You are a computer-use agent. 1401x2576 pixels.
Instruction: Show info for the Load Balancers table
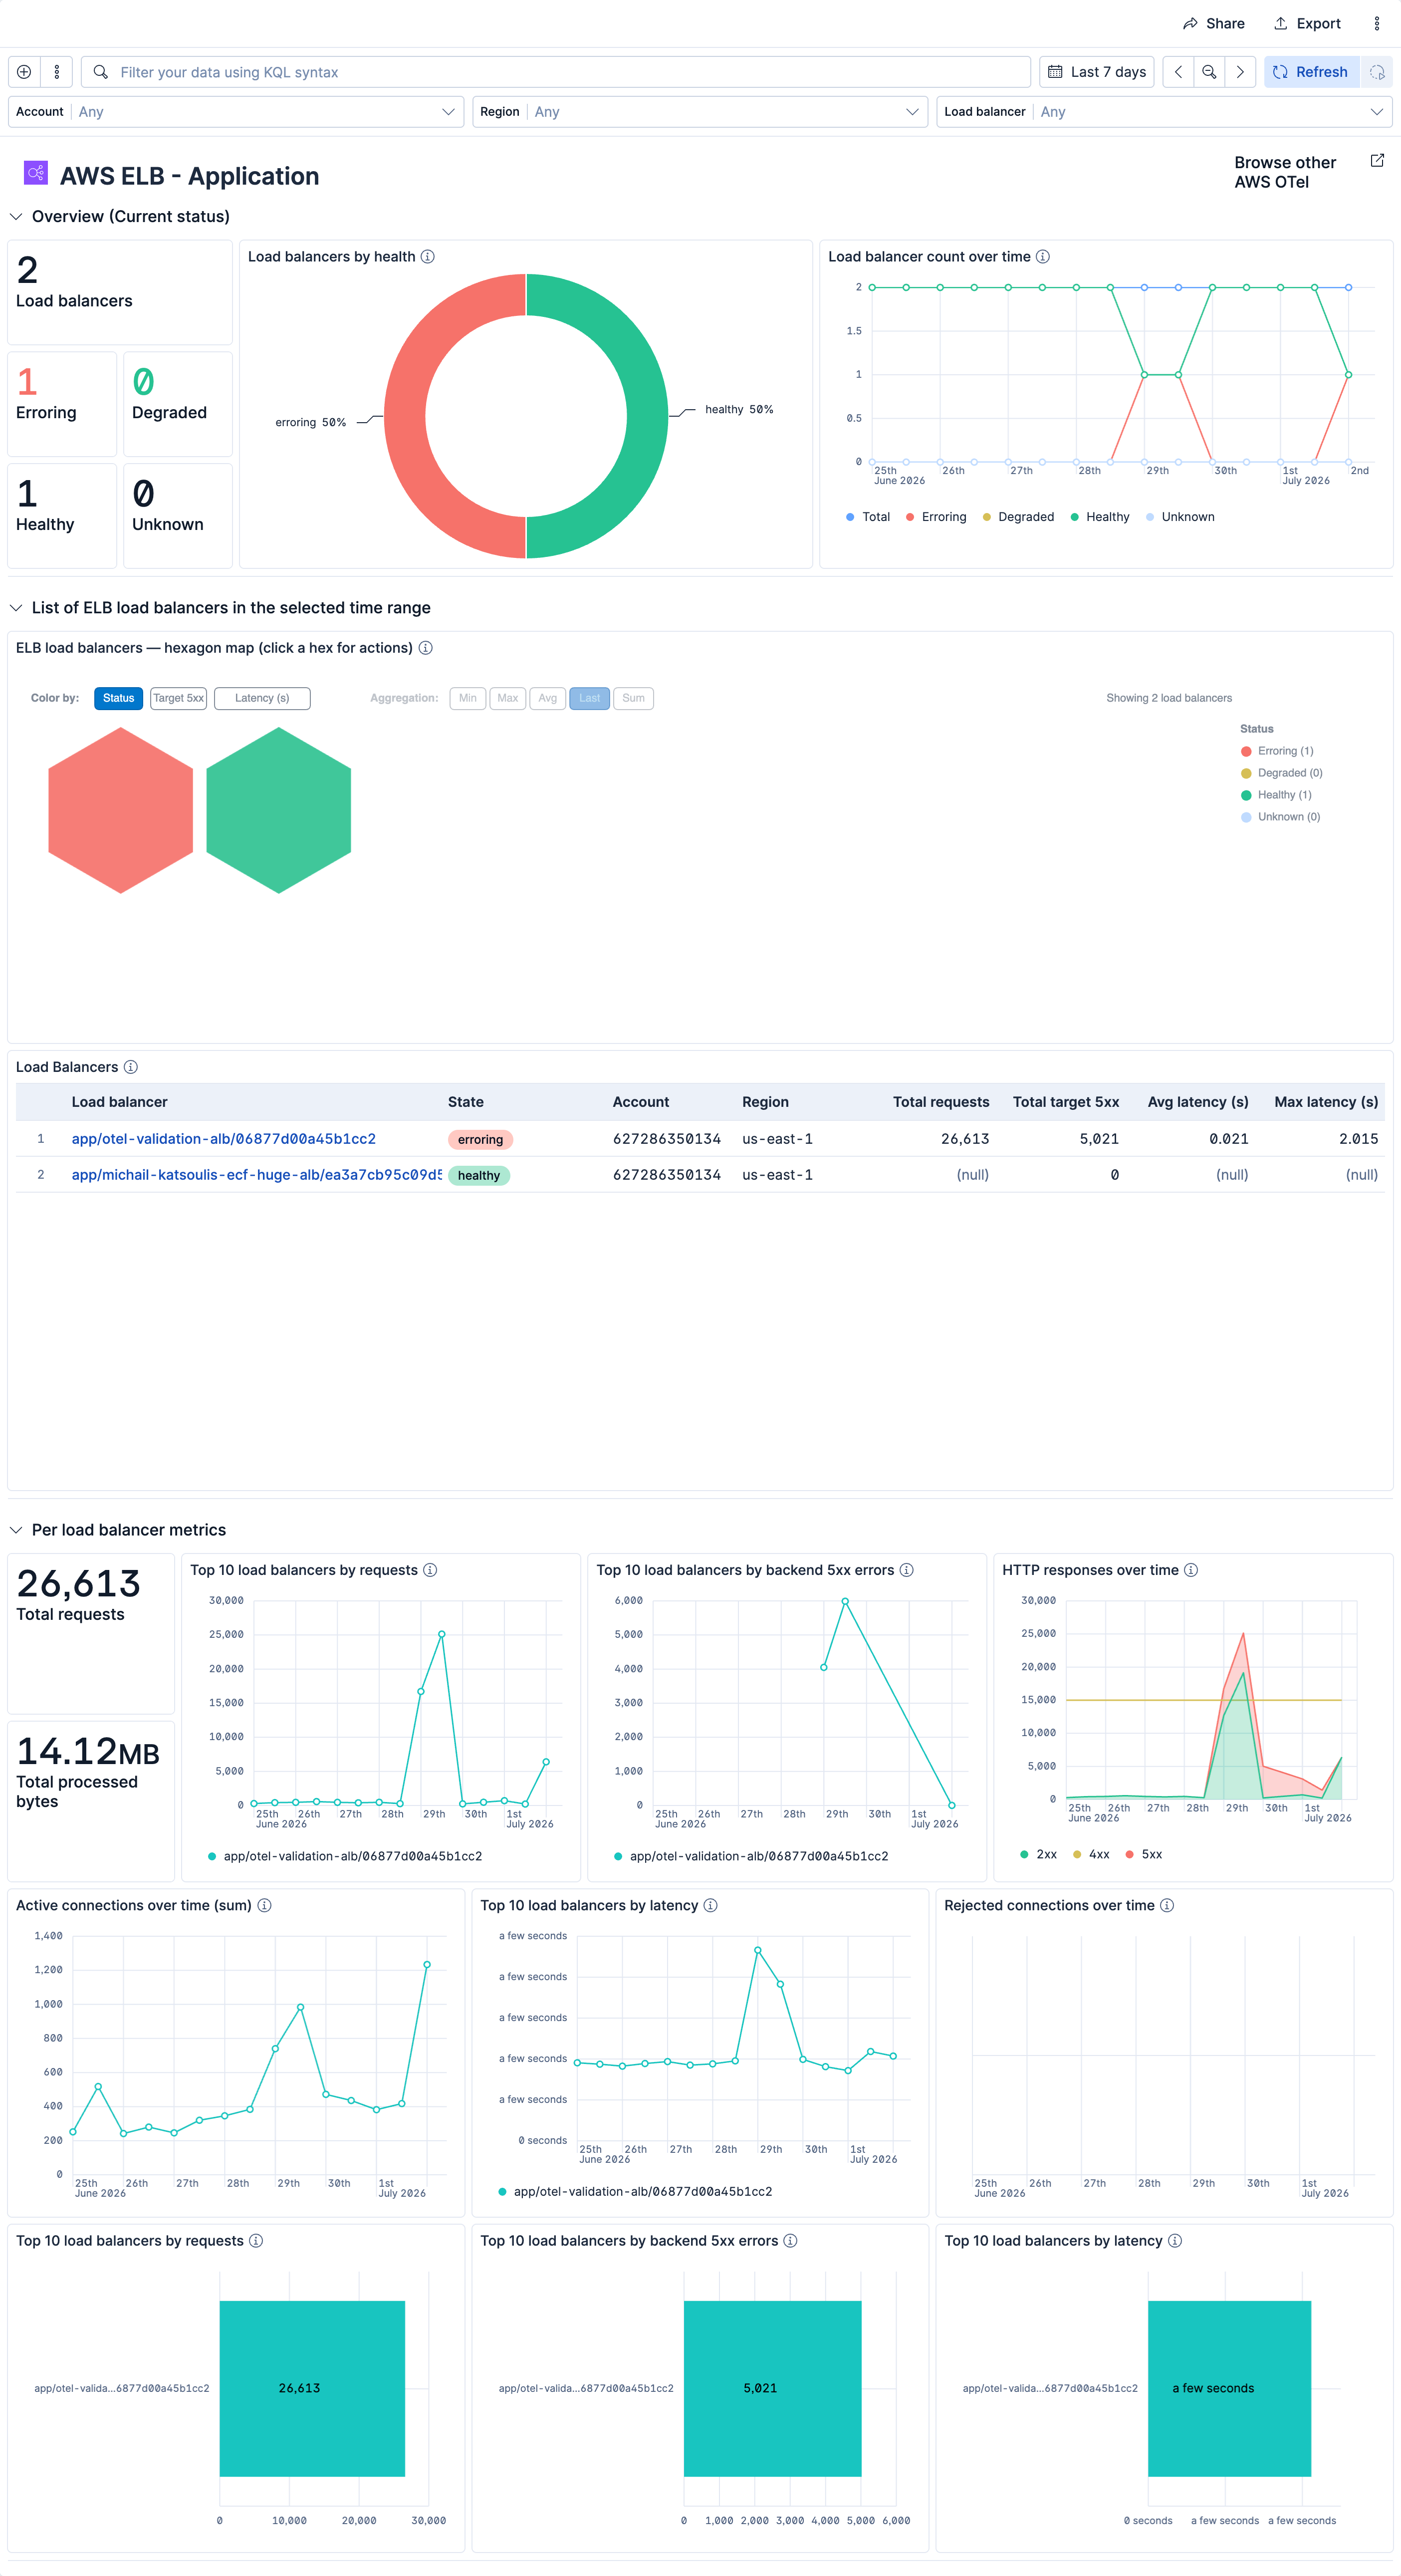(x=131, y=1067)
